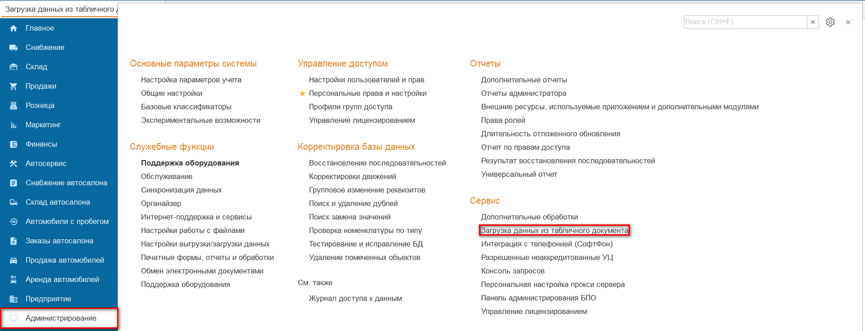Viewport: 865px width, 331px height.
Task: Open Обслуживание
Action: [x=167, y=177]
